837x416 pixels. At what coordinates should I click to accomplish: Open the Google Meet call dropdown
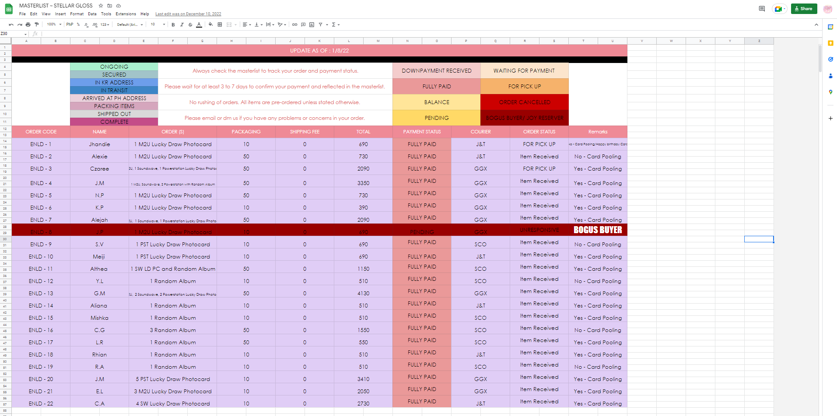click(784, 9)
